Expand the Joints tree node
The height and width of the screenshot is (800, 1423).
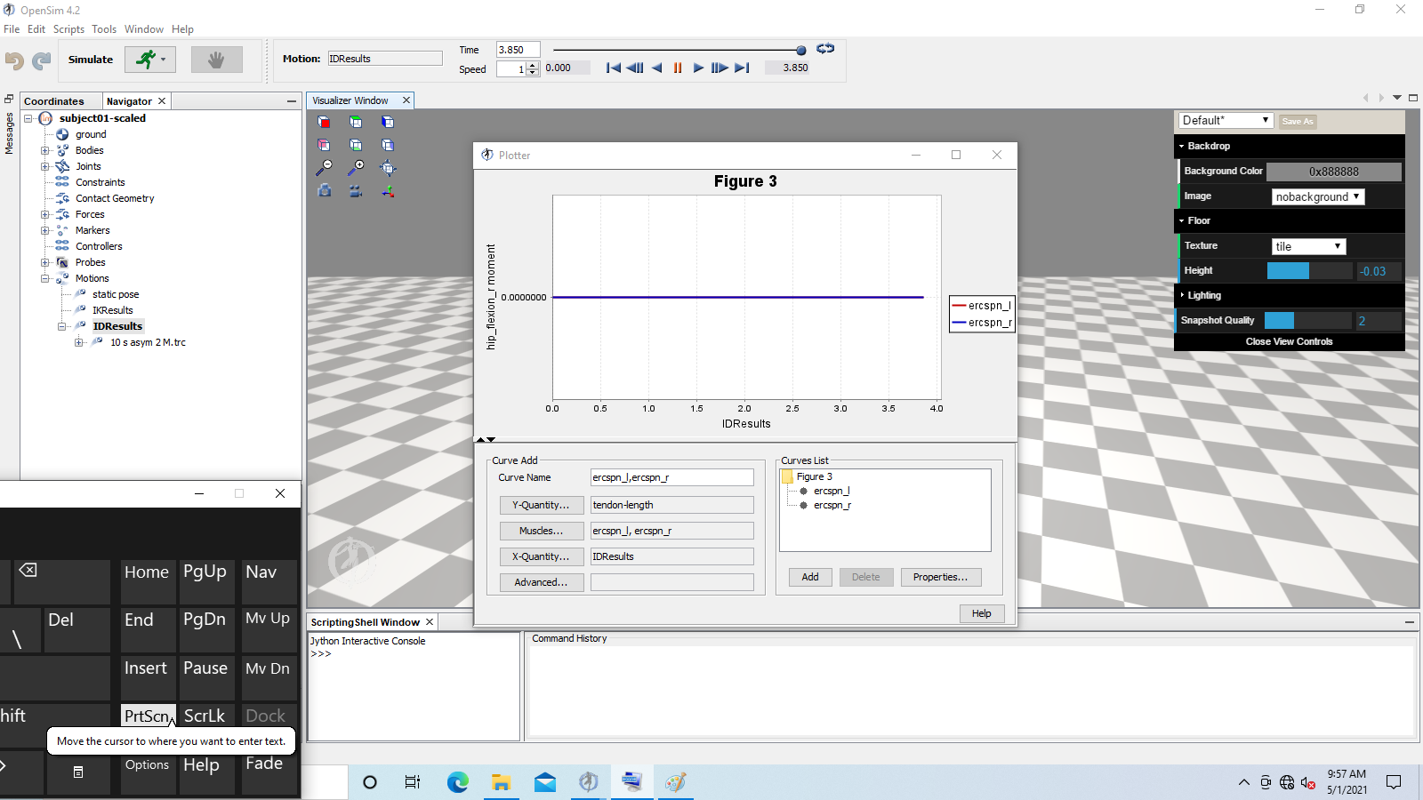coord(44,166)
